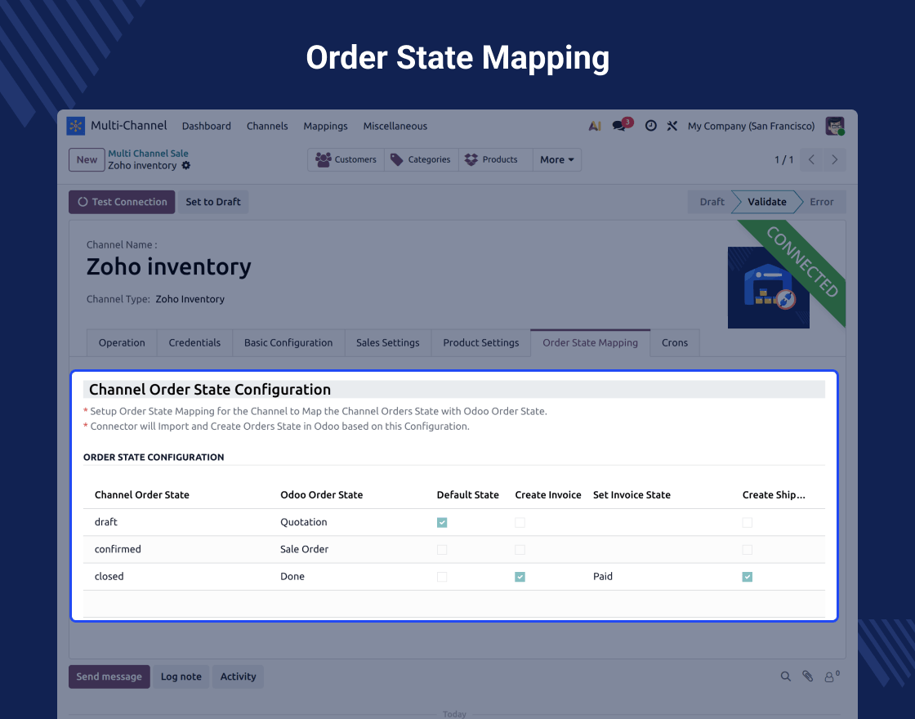Screen dimensions: 915x719
Task: Toggle Create Shipment checkbox for closed row
Action: tap(747, 577)
